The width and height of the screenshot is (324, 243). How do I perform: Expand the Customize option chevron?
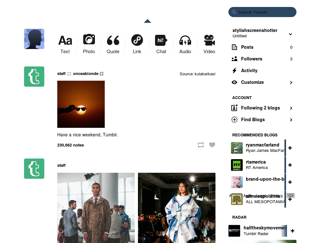pyautogui.click(x=291, y=83)
